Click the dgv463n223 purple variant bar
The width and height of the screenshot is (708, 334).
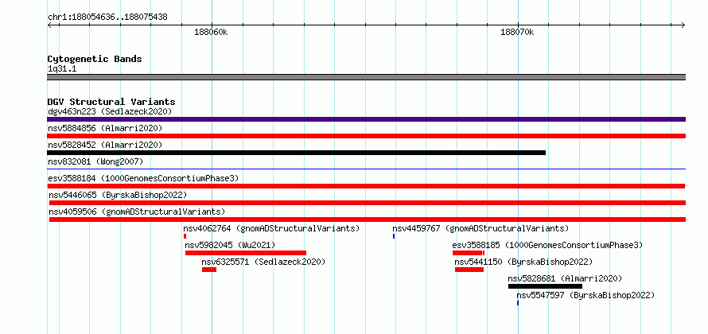[366, 119]
